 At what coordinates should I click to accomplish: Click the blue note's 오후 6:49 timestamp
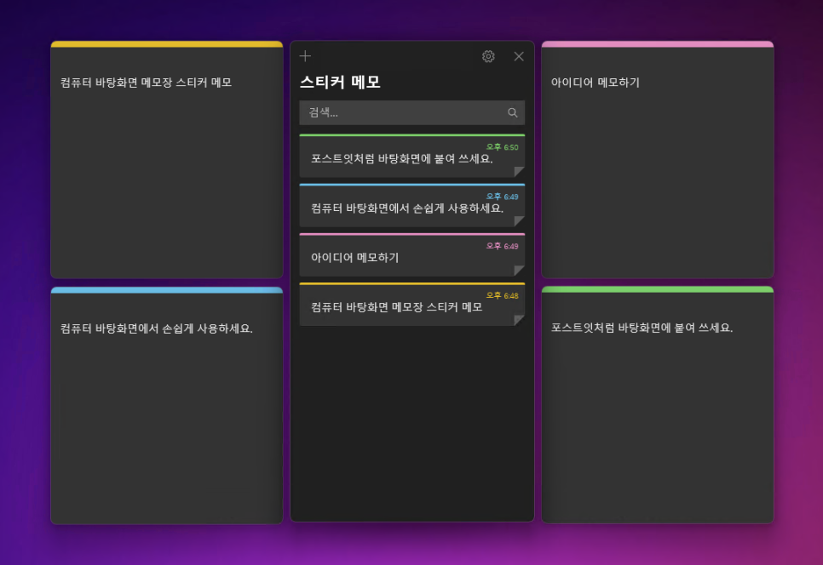503,197
